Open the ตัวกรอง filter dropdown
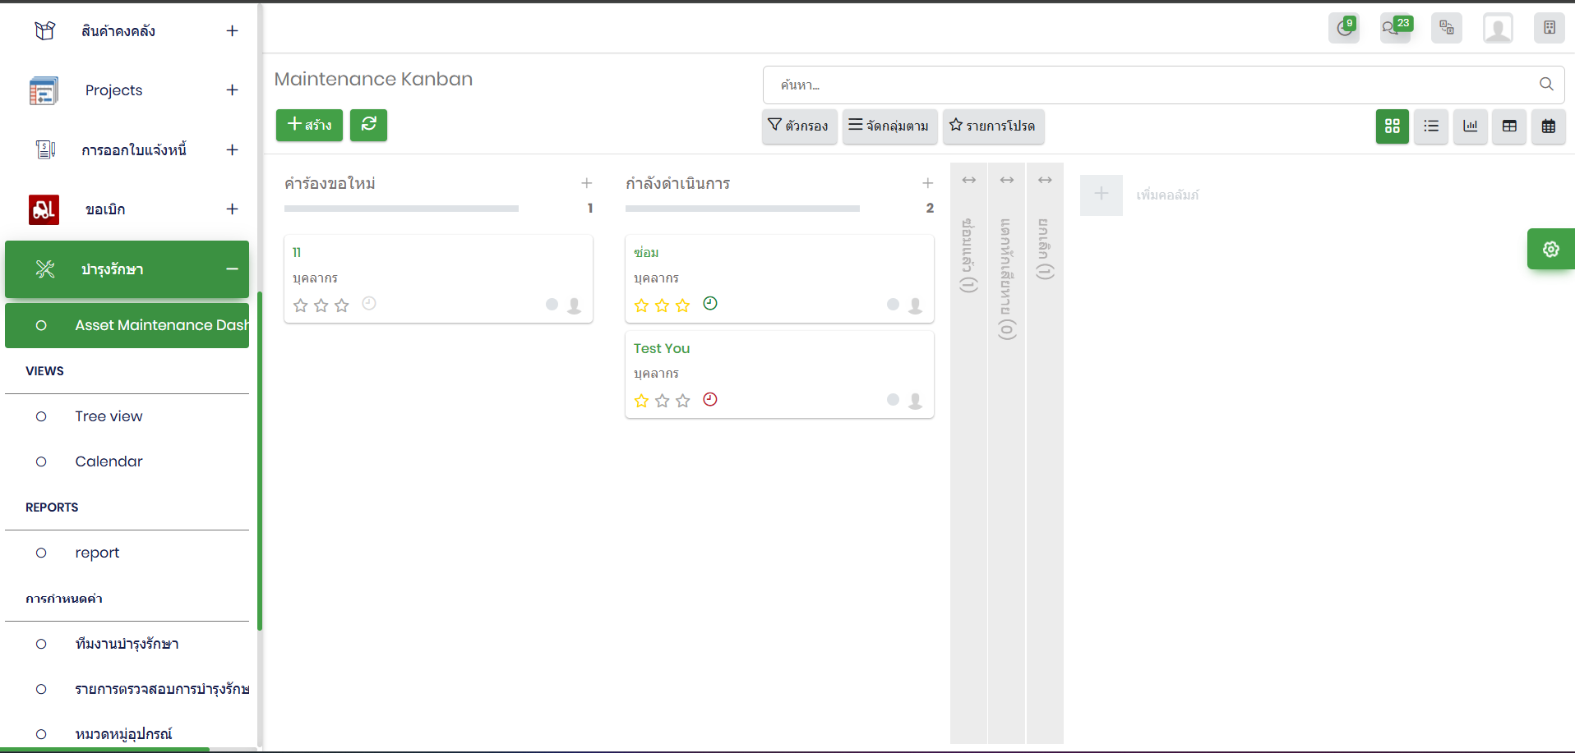 (x=798, y=126)
